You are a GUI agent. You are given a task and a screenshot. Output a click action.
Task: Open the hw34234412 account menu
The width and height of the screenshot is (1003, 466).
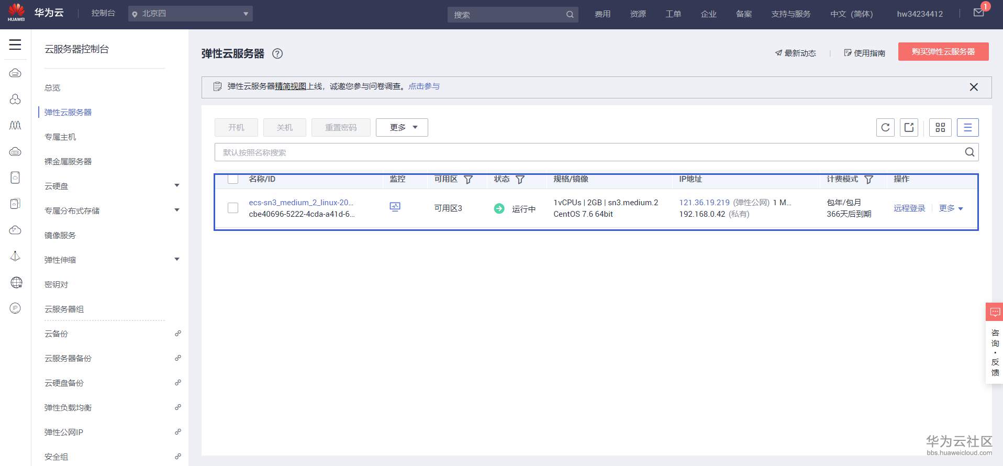coord(920,14)
